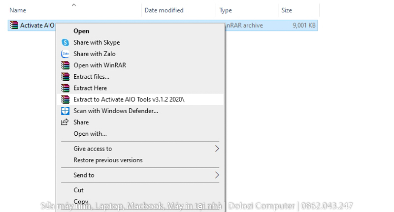The image size is (394, 212).
Task: Click WinRAR icon beside Extract Here
Action: [x=65, y=88]
